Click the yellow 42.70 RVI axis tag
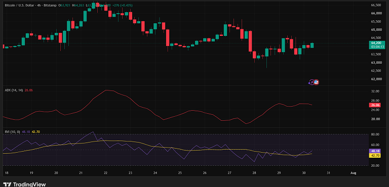 [374, 155]
